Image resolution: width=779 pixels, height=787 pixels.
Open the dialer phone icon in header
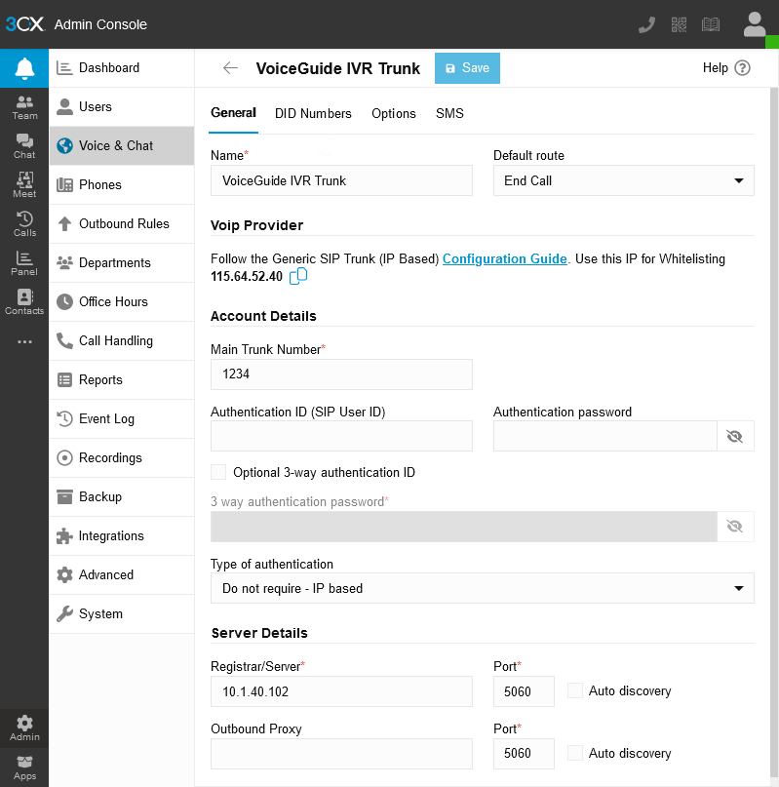point(646,24)
